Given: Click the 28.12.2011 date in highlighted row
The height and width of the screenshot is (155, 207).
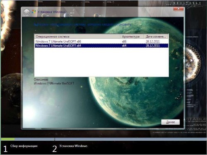Looking at the screenshot, I should tap(153, 46).
